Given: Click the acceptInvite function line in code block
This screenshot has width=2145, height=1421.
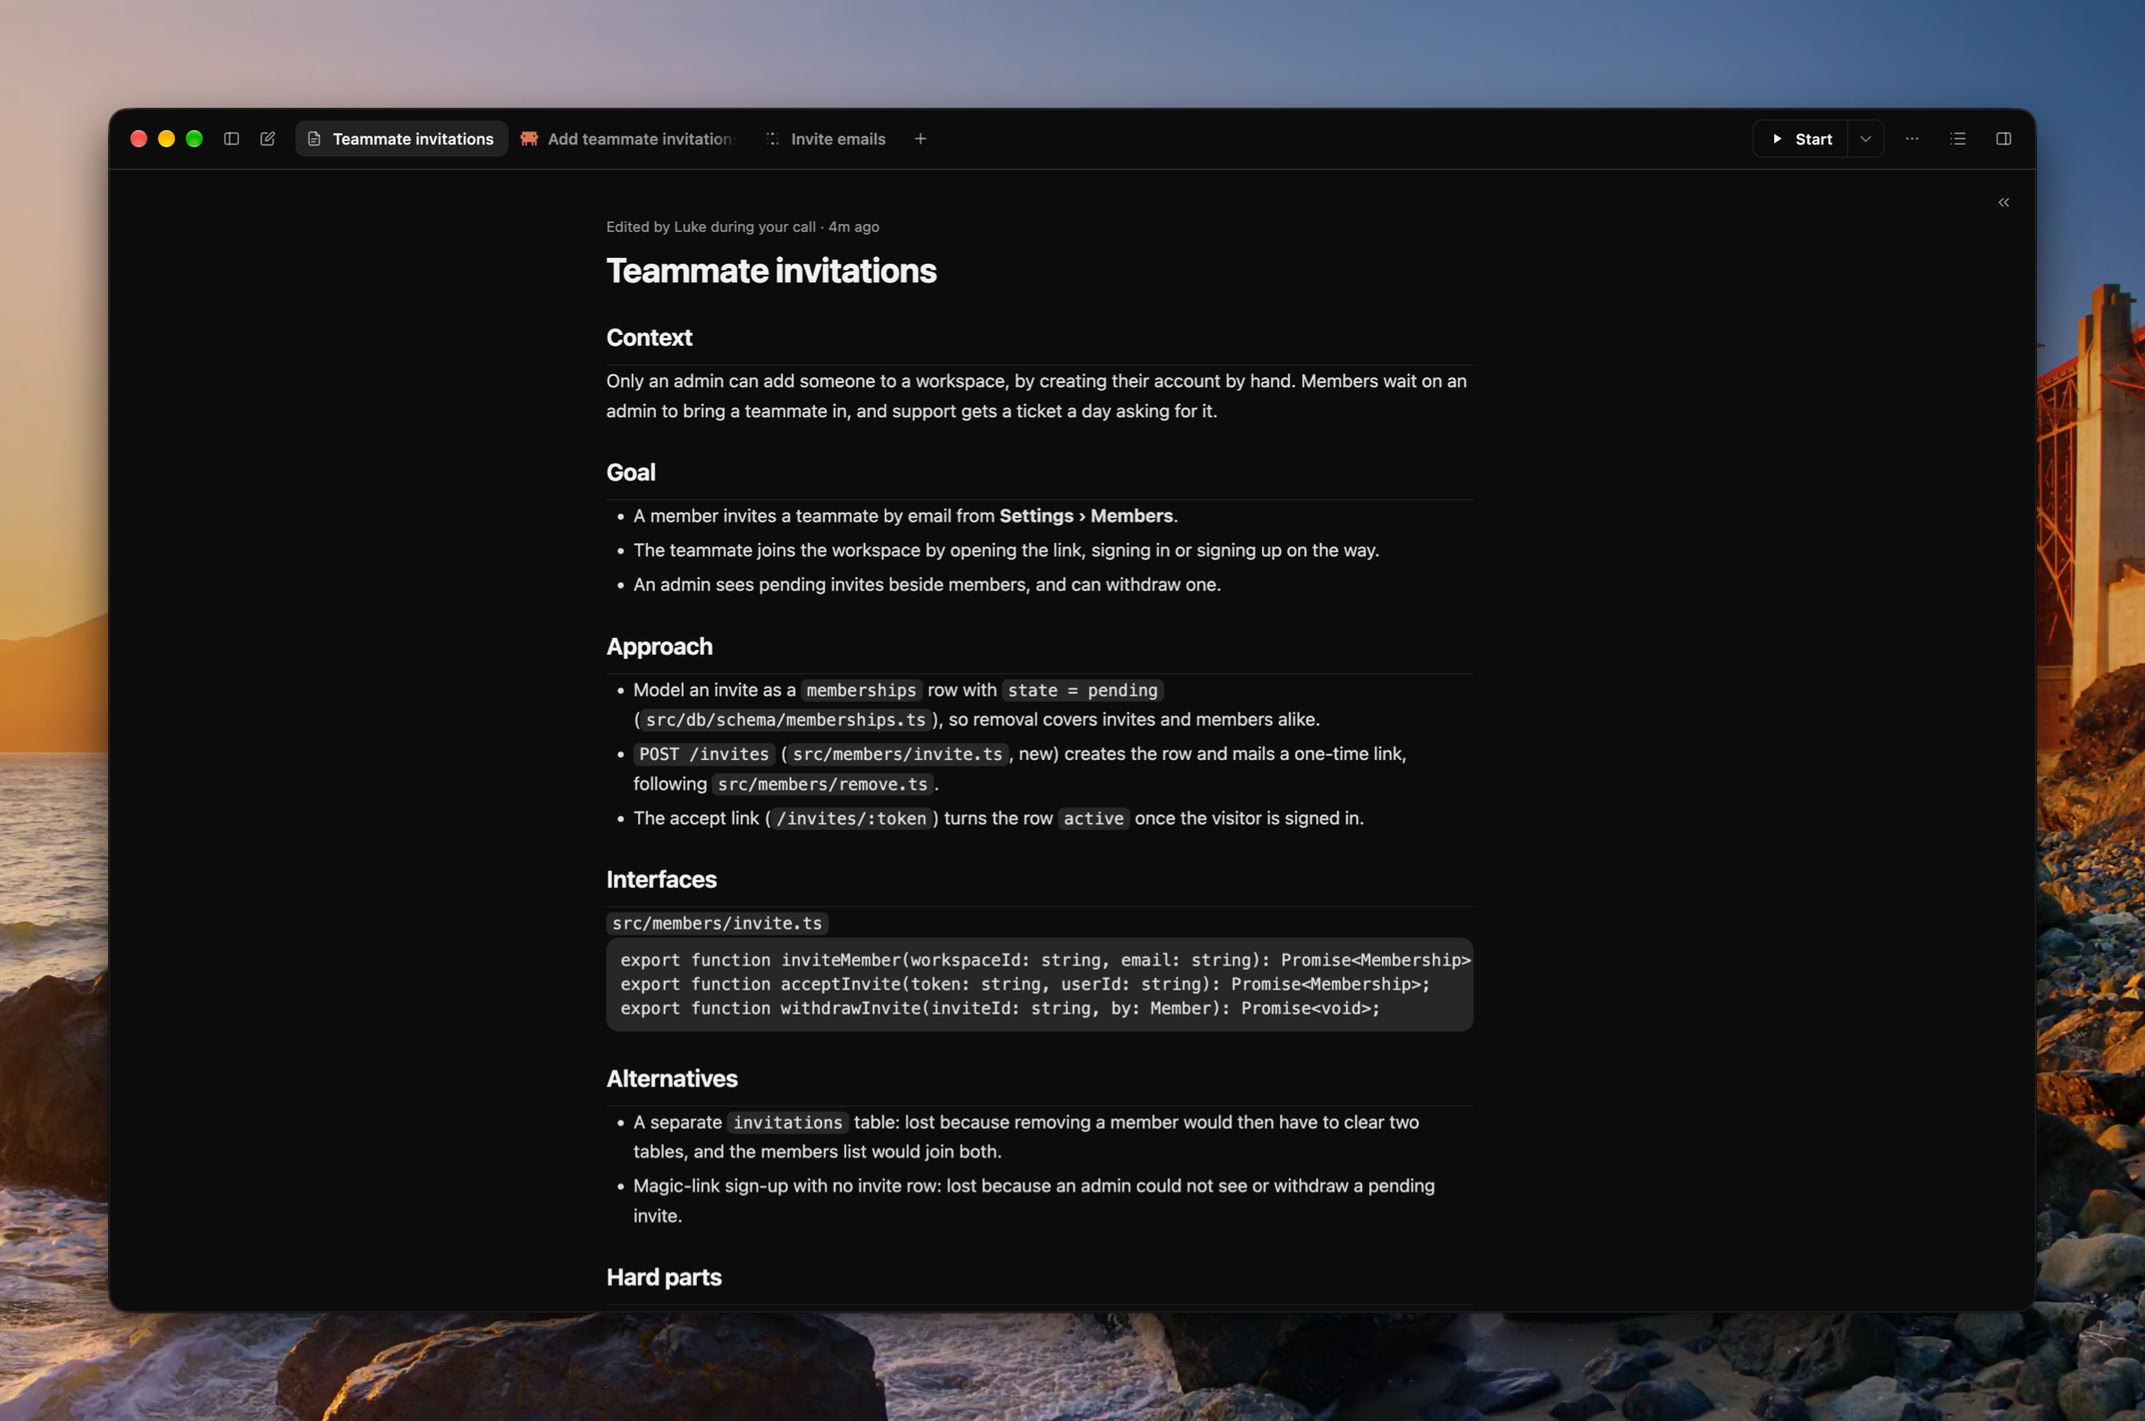Looking at the screenshot, I should [1024, 984].
